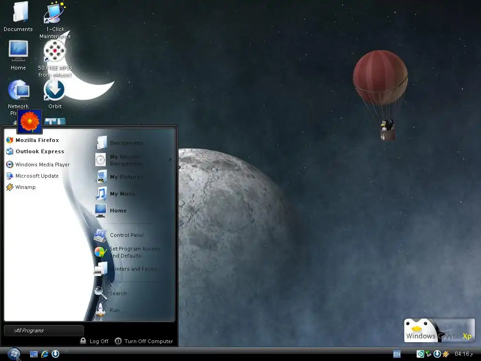This screenshot has width=481, height=361.
Task: Click the Microsoft Update icon in the Start menu
Action: coord(10,176)
